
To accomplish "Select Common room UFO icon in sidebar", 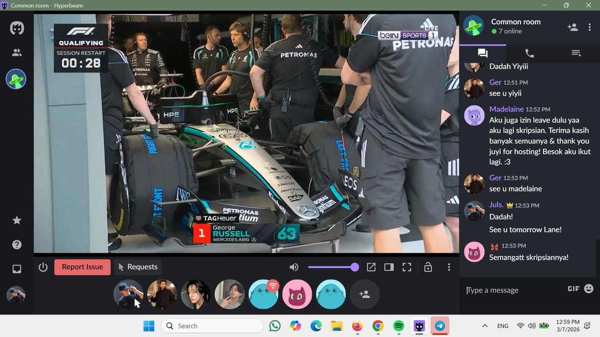I will (16, 79).
